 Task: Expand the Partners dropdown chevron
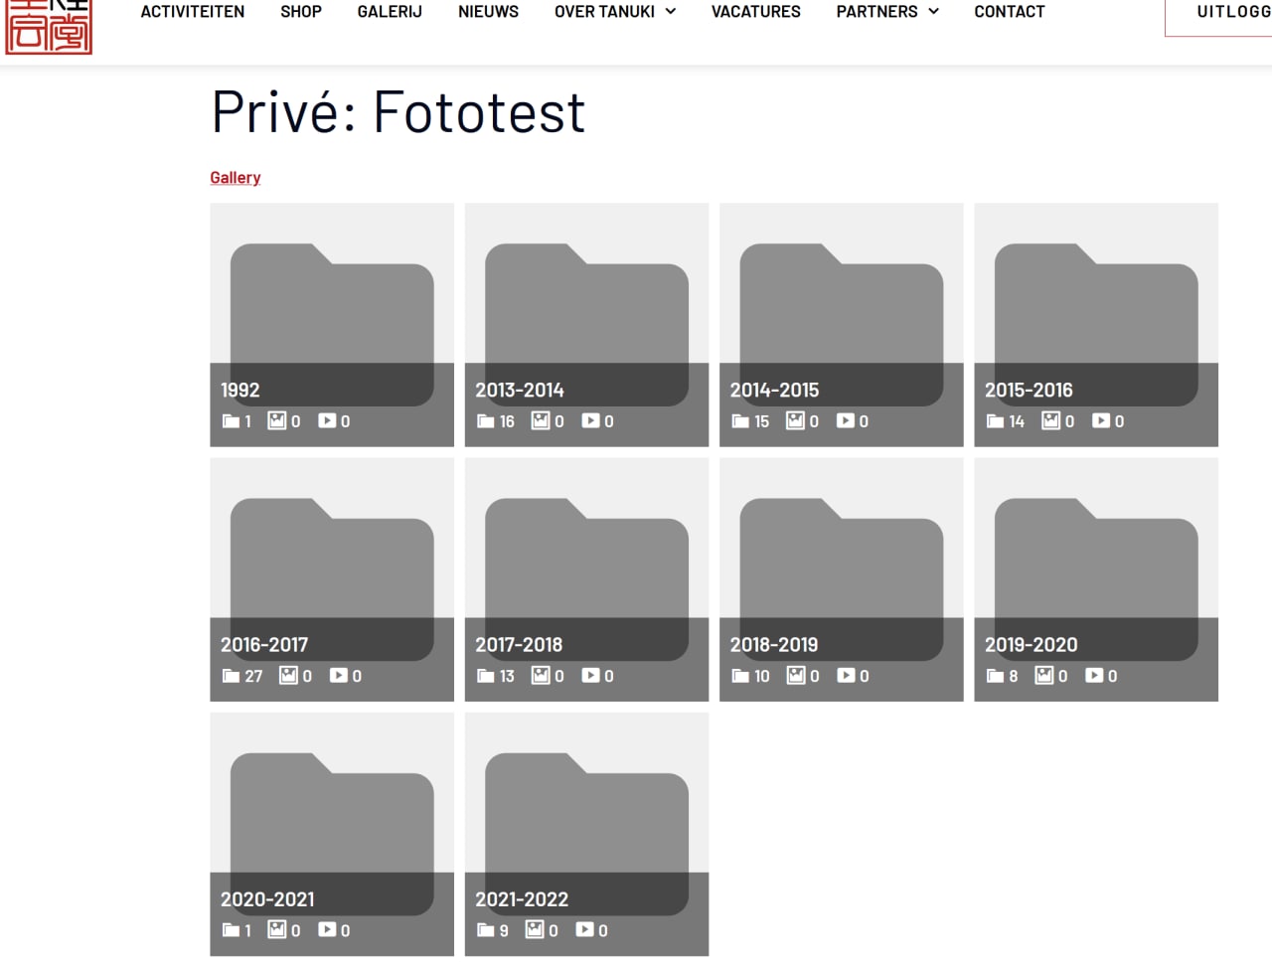tap(933, 12)
